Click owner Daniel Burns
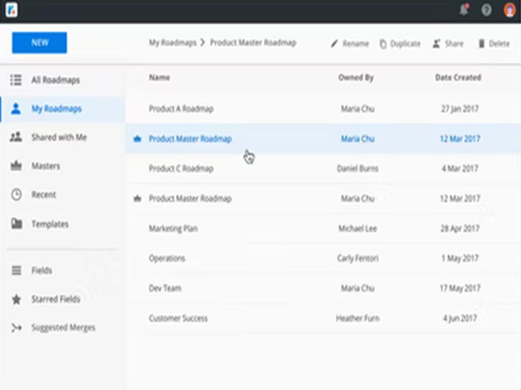This screenshot has height=390, width=521. pos(358,168)
